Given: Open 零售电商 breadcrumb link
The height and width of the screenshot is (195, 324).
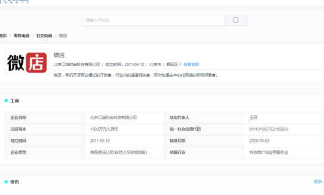Looking at the screenshot, I should [x=21, y=36].
